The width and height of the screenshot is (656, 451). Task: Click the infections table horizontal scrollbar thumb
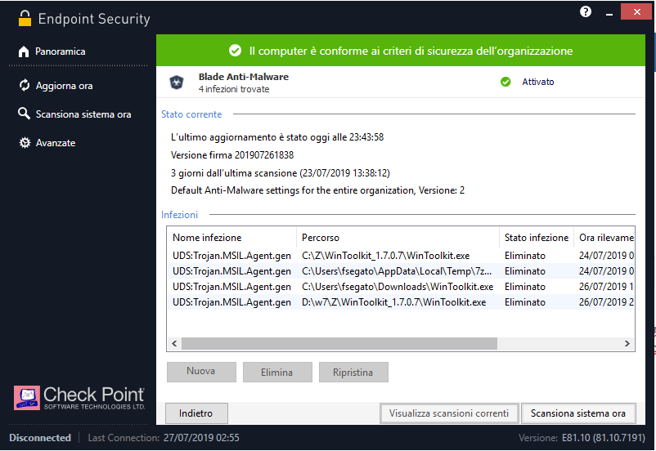click(x=339, y=344)
